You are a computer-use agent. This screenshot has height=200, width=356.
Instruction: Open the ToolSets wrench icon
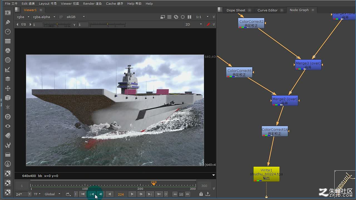click(8, 145)
